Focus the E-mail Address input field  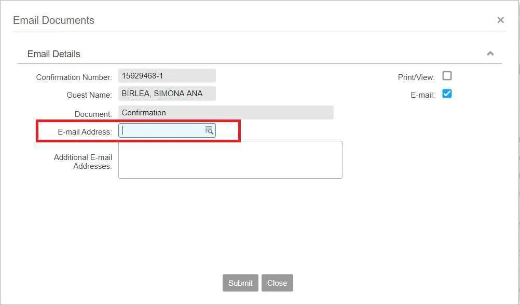tap(167, 130)
